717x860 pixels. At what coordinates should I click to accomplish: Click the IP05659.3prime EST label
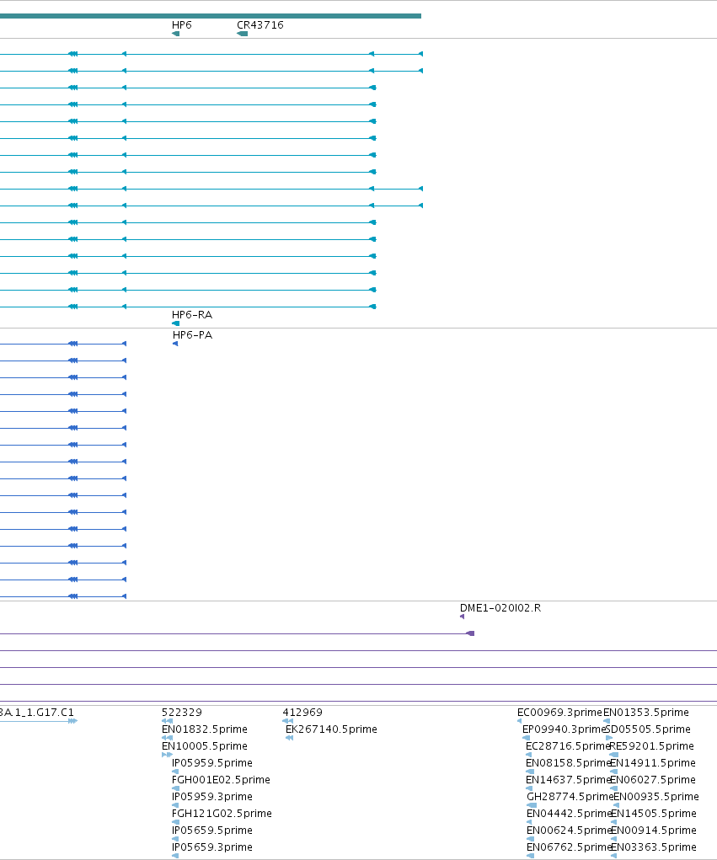212,847
